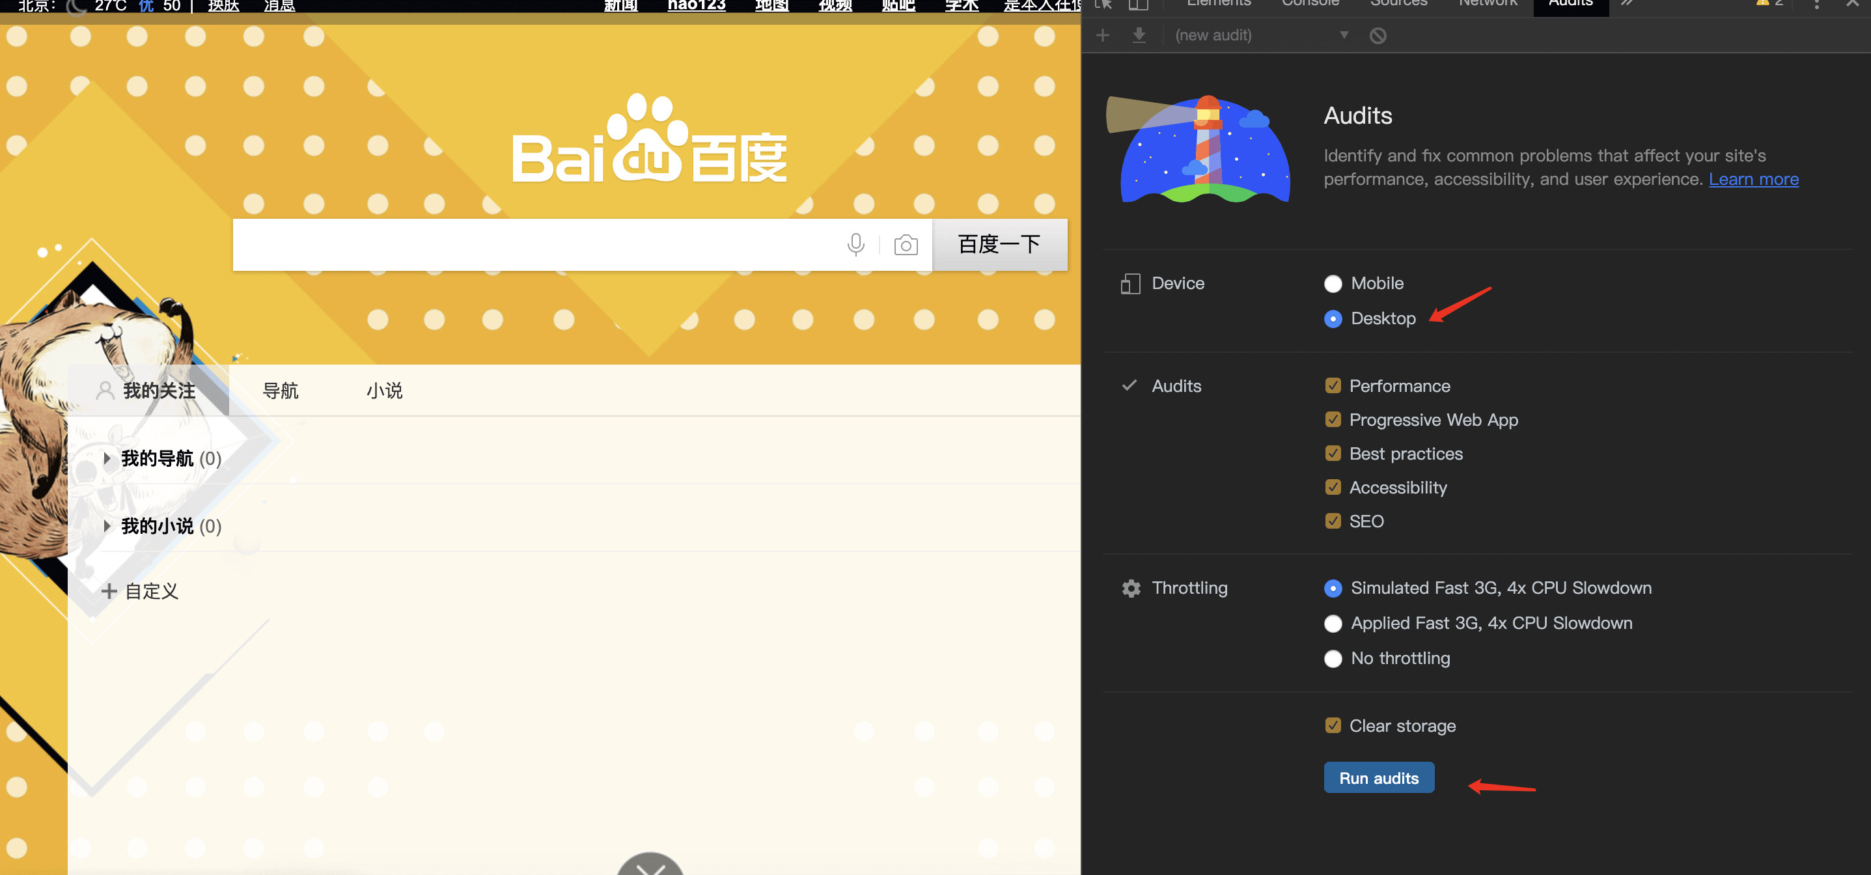This screenshot has width=1871, height=875.
Task: Click the clear all audits icon
Action: [1378, 36]
